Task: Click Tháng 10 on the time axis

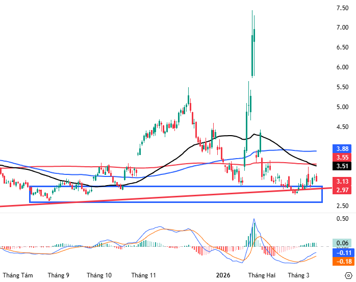Action: coord(99,275)
